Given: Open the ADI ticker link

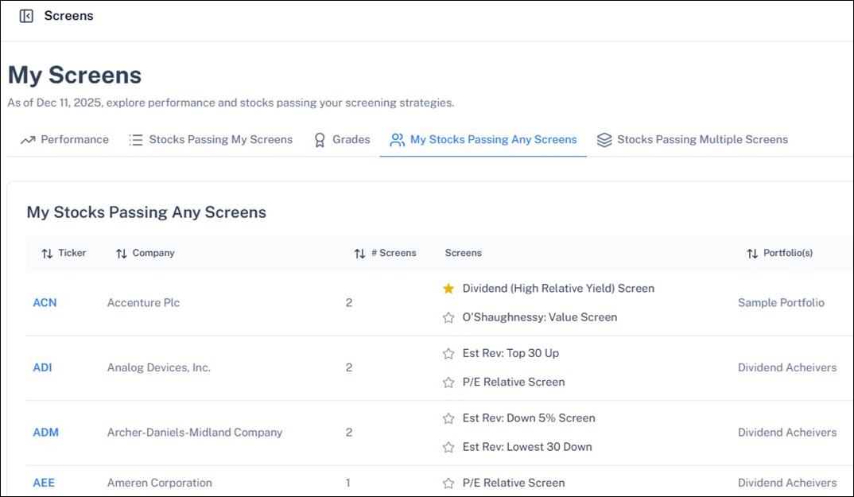Looking at the screenshot, I should pyautogui.click(x=42, y=368).
